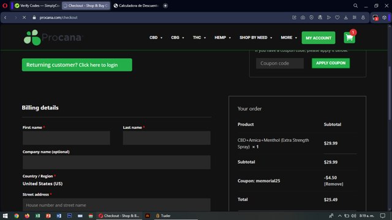The width and height of the screenshot is (392, 220).
Task: Click the Street address field
Action: [x=116, y=205]
